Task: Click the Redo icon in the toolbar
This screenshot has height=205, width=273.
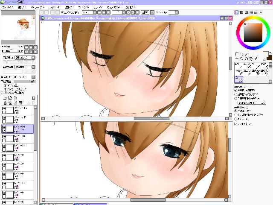Action: (46, 12)
